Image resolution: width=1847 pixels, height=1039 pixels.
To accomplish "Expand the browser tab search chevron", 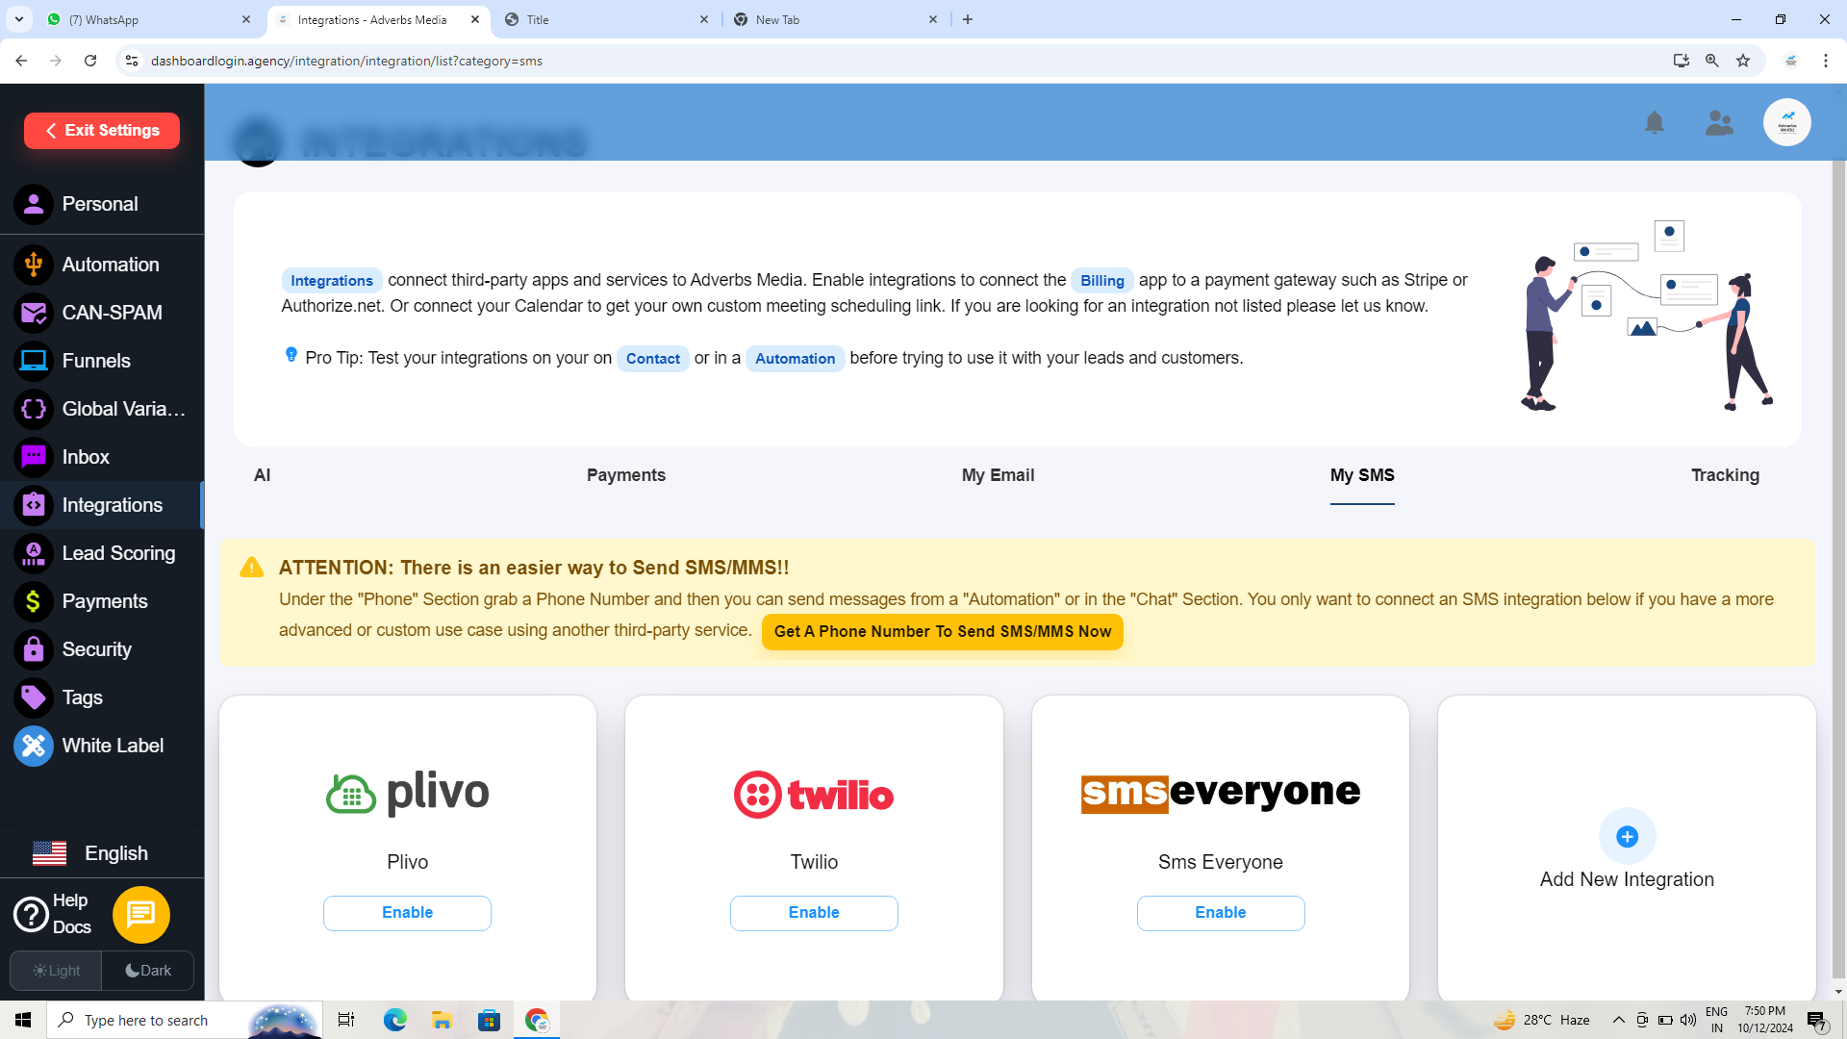I will [19, 19].
